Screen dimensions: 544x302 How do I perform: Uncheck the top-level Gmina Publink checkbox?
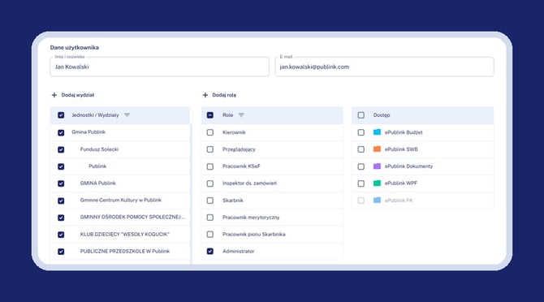[x=61, y=132]
